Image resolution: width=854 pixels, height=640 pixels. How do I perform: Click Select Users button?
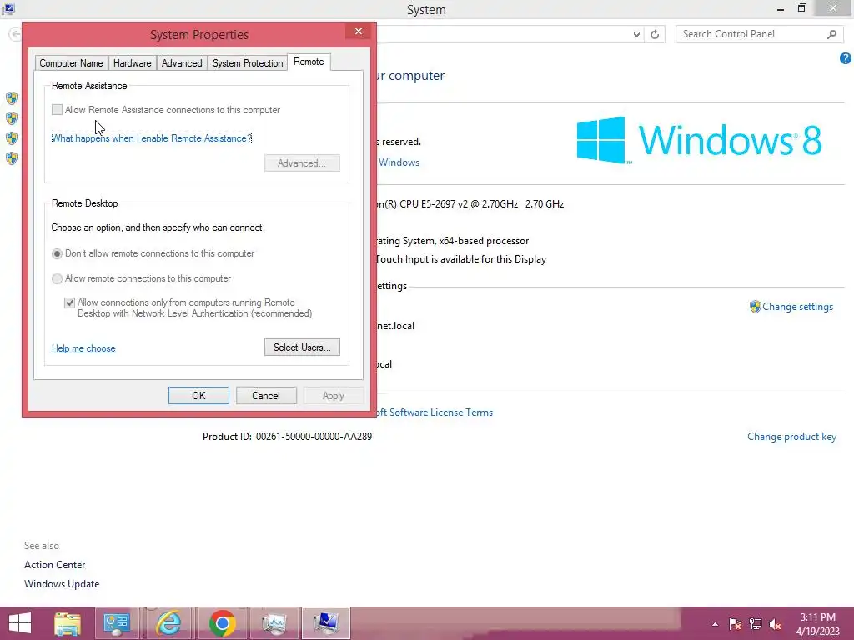point(302,347)
